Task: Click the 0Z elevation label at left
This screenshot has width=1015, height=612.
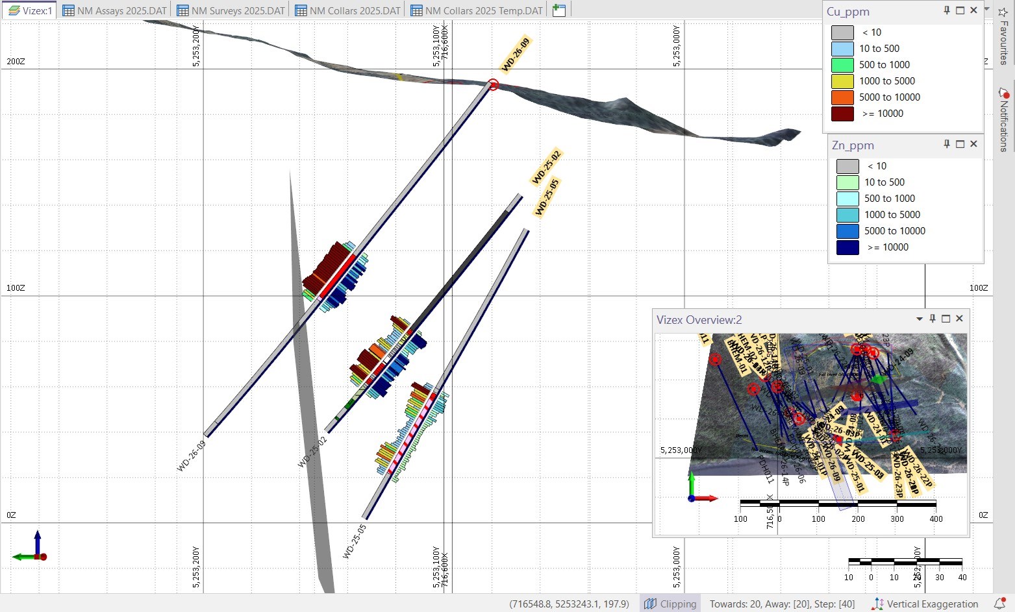Action: pyautogui.click(x=11, y=515)
